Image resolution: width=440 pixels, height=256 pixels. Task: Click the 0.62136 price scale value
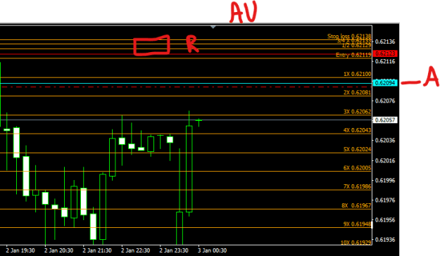385,41
